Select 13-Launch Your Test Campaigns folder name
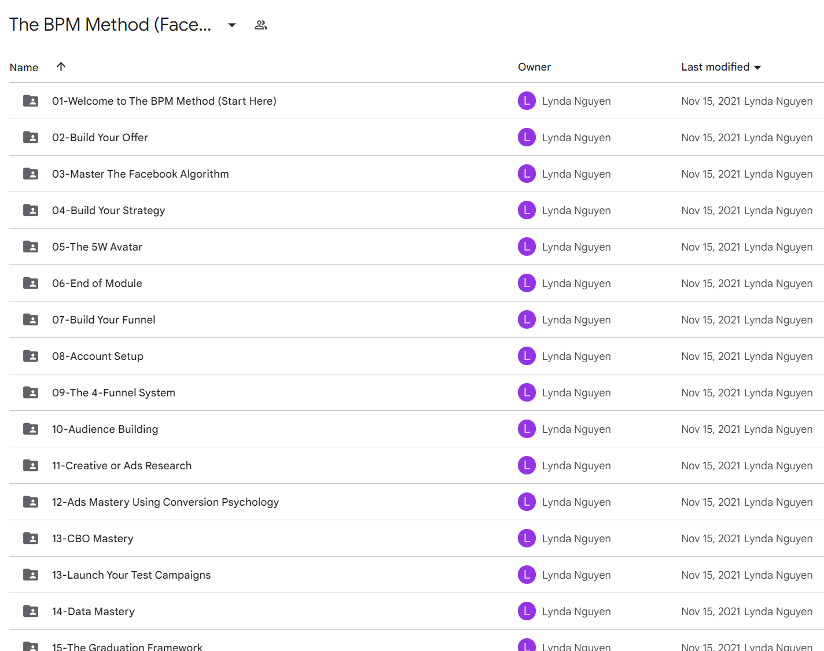824x651 pixels. [x=131, y=575]
